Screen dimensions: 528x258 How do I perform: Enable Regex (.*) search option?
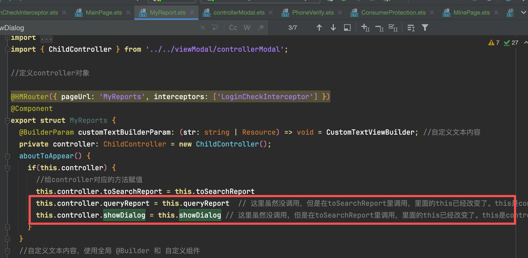pyautogui.click(x=261, y=28)
